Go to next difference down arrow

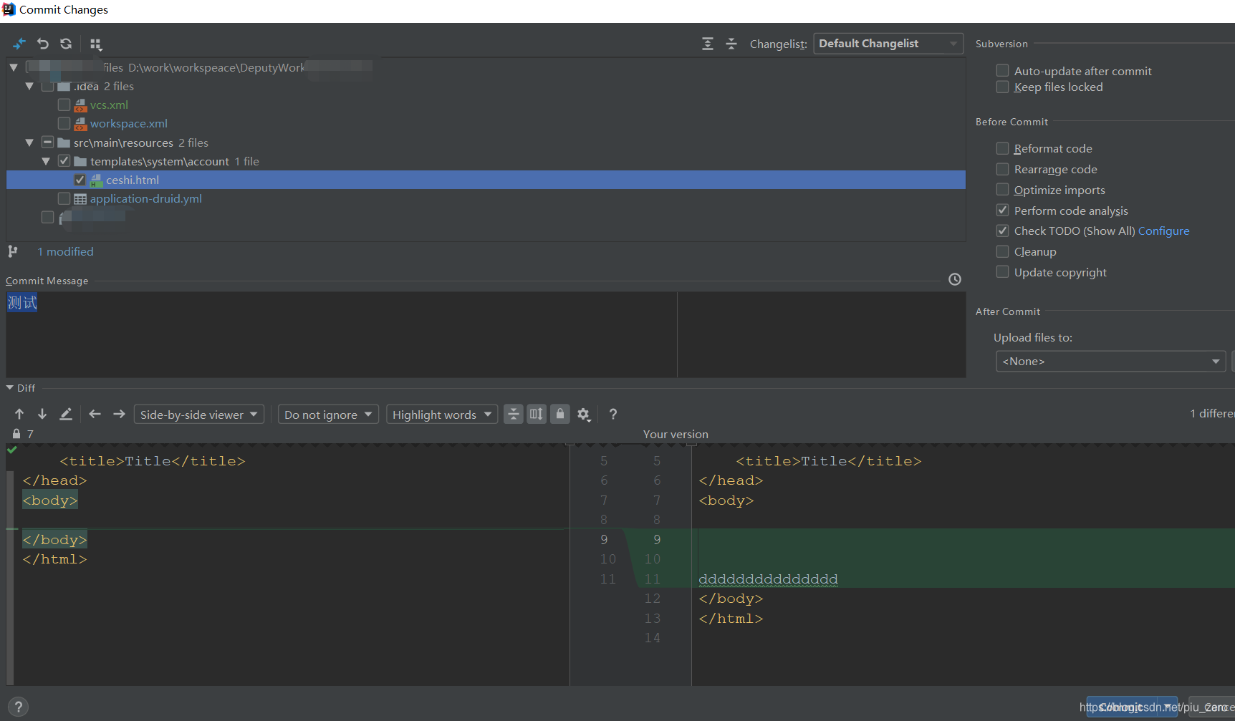42,414
